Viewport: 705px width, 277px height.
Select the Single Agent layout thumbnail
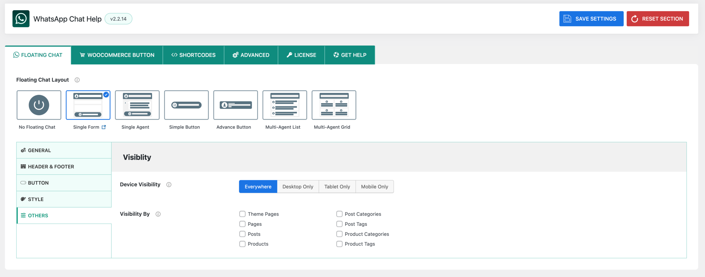pyautogui.click(x=137, y=105)
